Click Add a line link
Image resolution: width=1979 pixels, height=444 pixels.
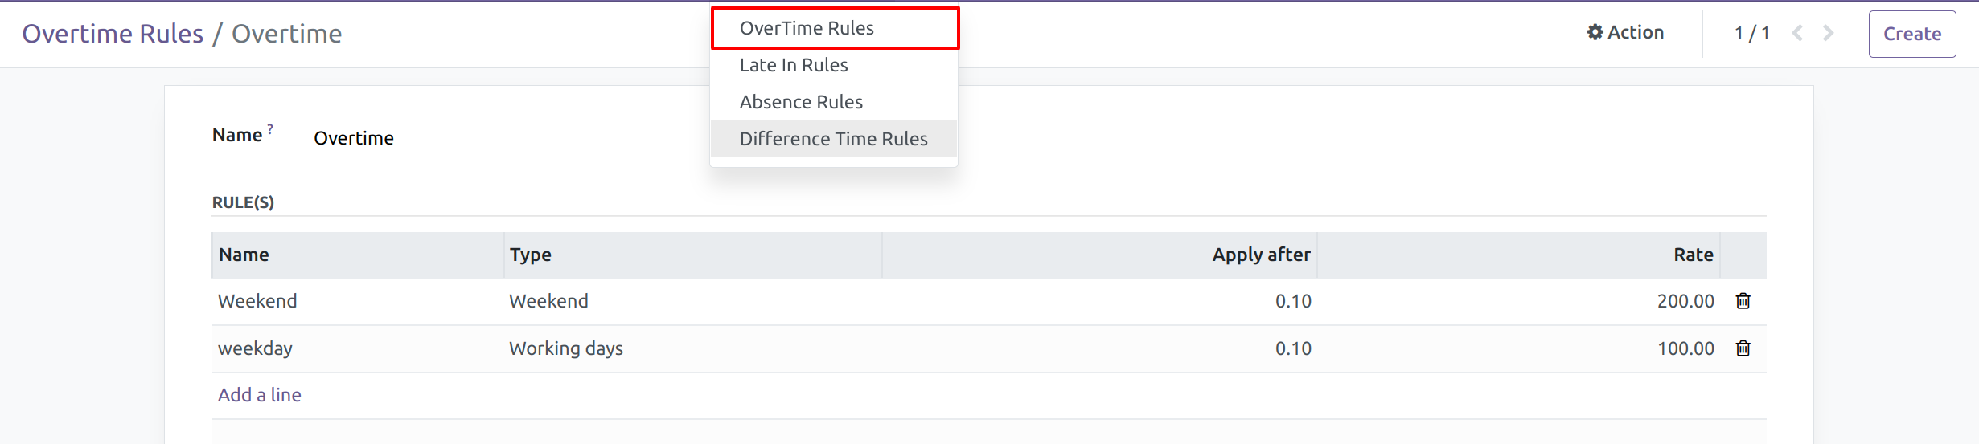[x=259, y=395]
